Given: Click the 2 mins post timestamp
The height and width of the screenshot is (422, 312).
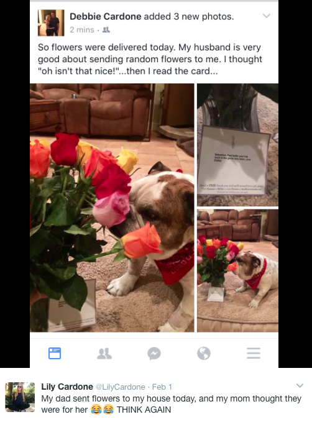Looking at the screenshot, I should click(x=82, y=30).
